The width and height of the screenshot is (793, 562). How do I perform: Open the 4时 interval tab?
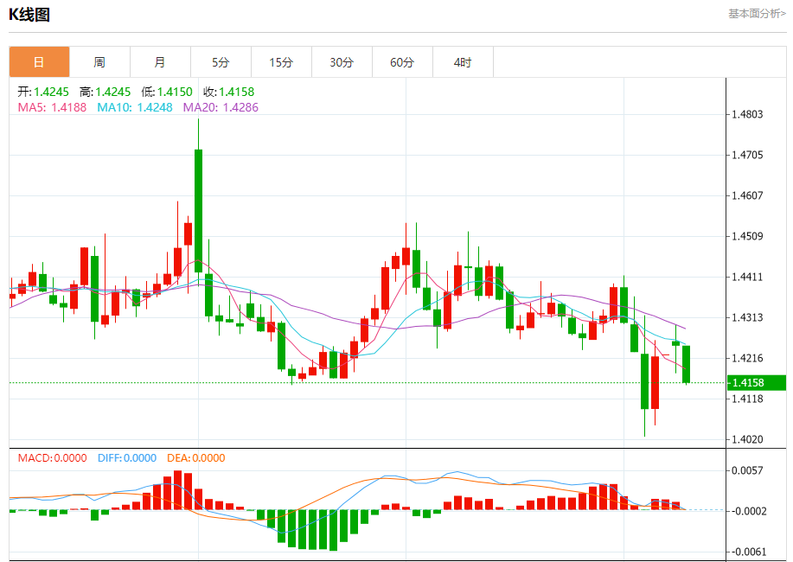coord(463,62)
